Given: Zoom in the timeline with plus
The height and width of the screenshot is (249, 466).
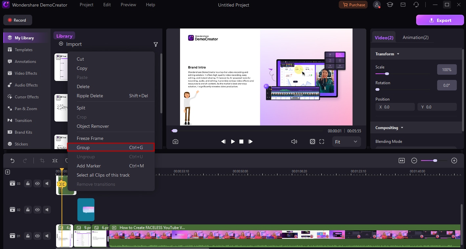Looking at the screenshot, I should (x=454, y=161).
